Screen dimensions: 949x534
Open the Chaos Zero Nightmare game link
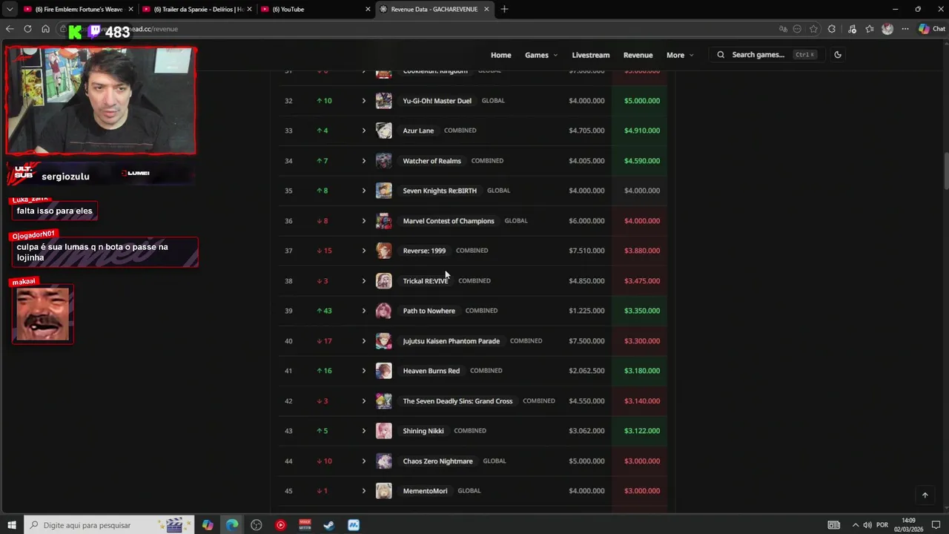(437, 461)
